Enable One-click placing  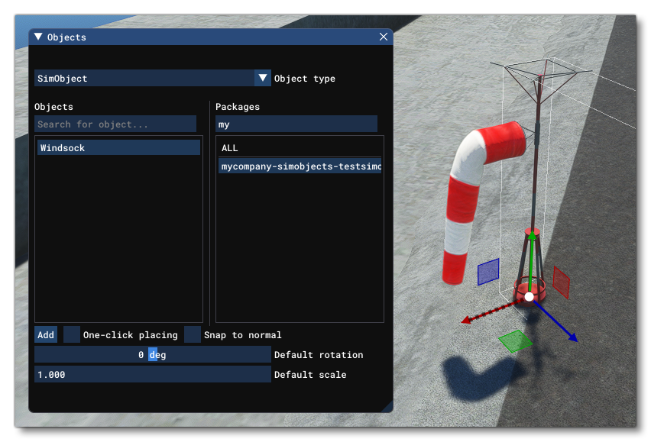(71, 334)
